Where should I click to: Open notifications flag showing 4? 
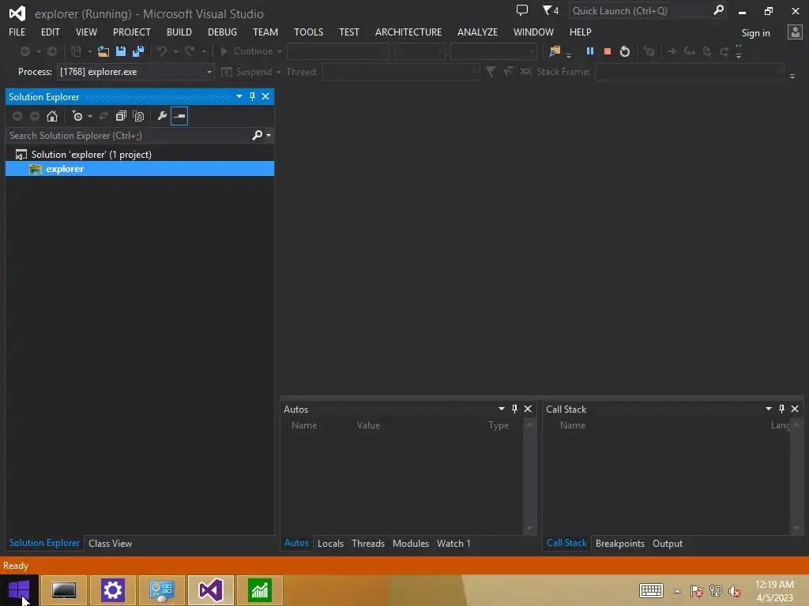(x=551, y=10)
